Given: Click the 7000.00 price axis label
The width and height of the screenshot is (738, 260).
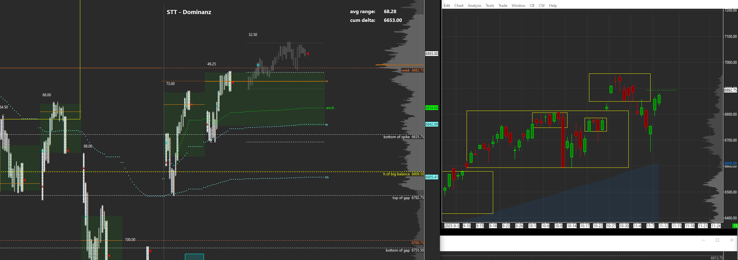Looking at the screenshot, I should point(731,62).
